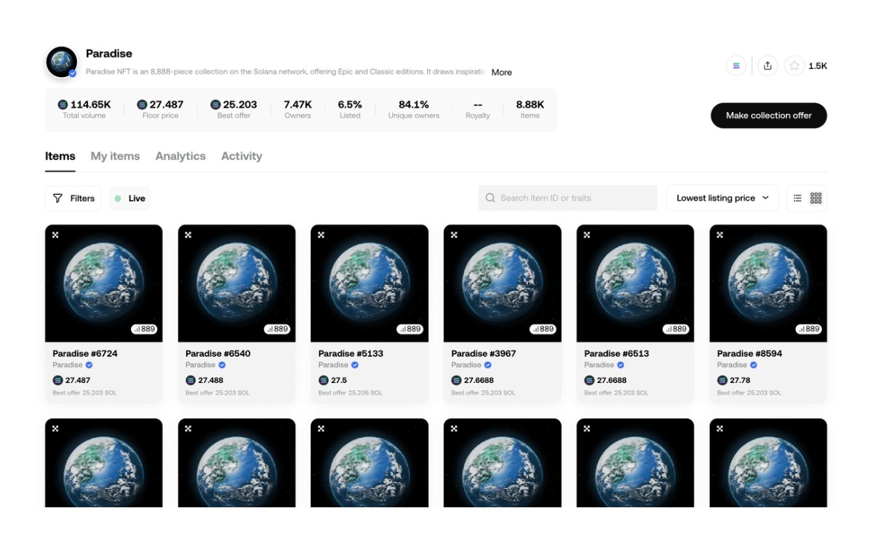Click the SOL icon beside price 27.6688 on #3967
Screen dimensions: 873x540
click(x=456, y=380)
